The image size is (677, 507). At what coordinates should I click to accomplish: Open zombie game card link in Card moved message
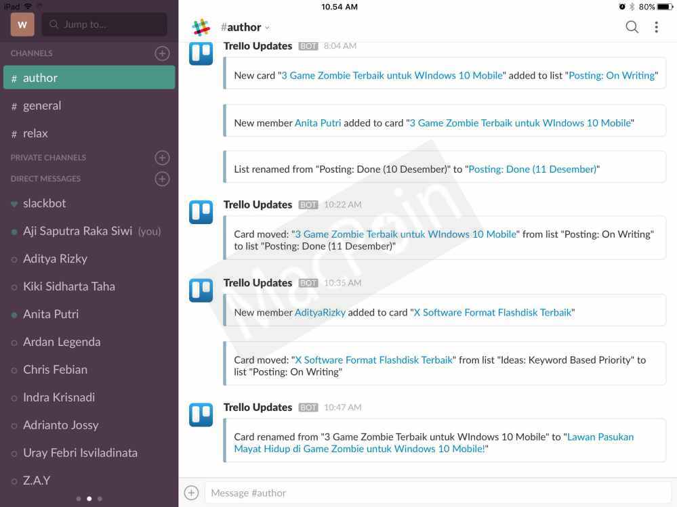(406, 234)
